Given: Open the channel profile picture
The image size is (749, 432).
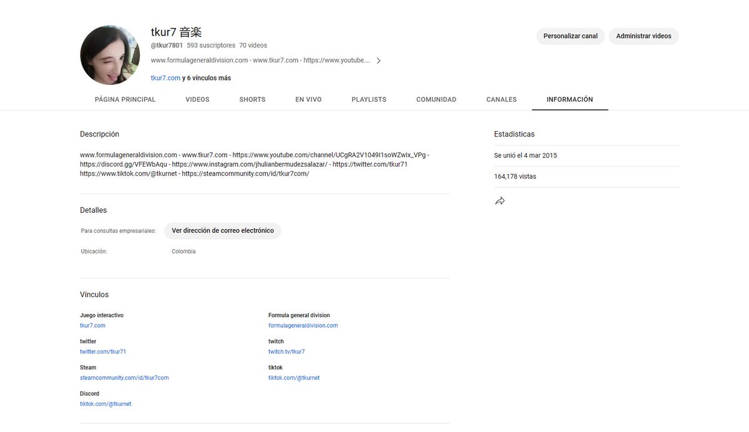Looking at the screenshot, I should tap(110, 55).
